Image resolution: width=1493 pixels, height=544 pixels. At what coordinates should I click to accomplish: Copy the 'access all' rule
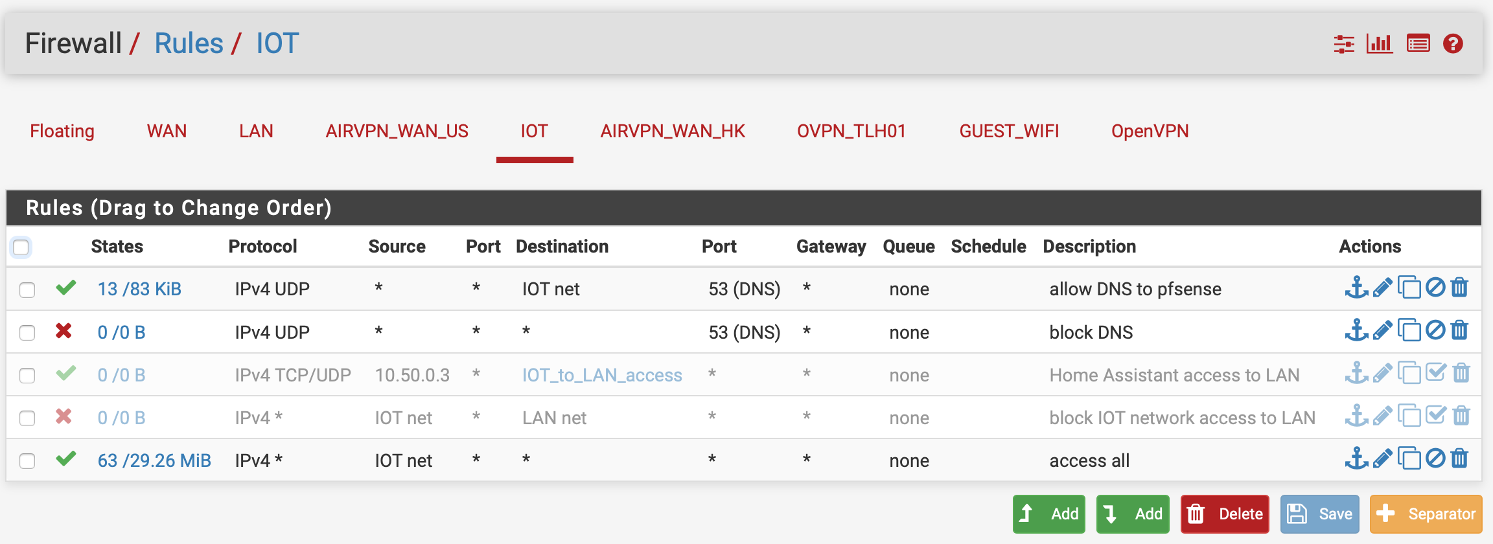[1409, 459]
